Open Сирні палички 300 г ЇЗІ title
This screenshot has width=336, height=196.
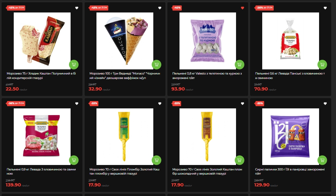290,171
